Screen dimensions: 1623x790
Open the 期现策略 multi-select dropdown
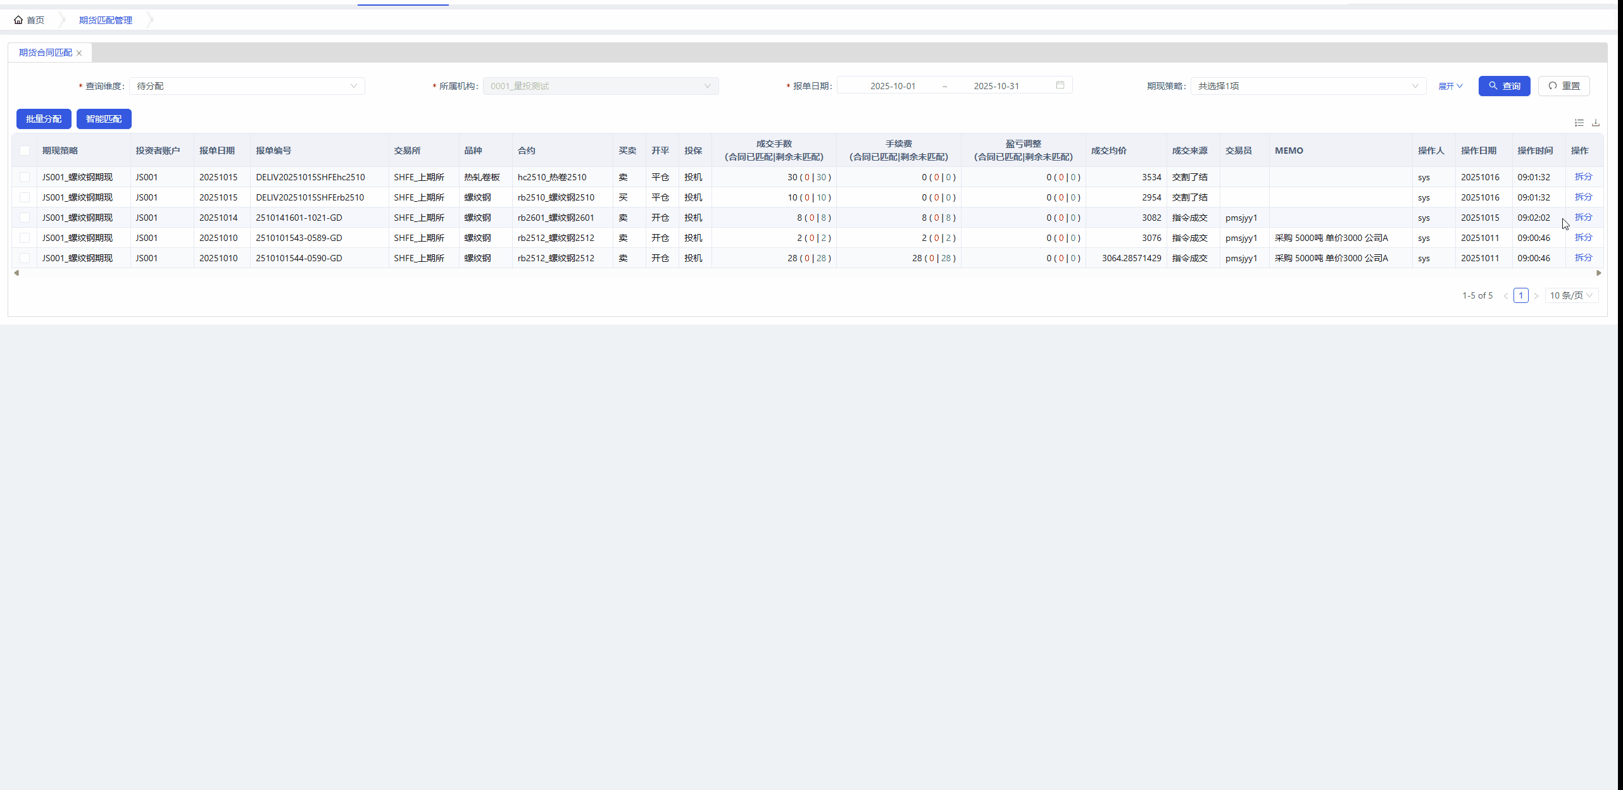point(1308,86)
